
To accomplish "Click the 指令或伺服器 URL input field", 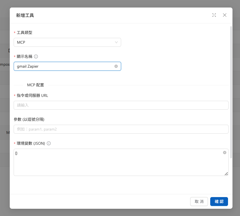I will pyautogui.click(x=121, y=105).
